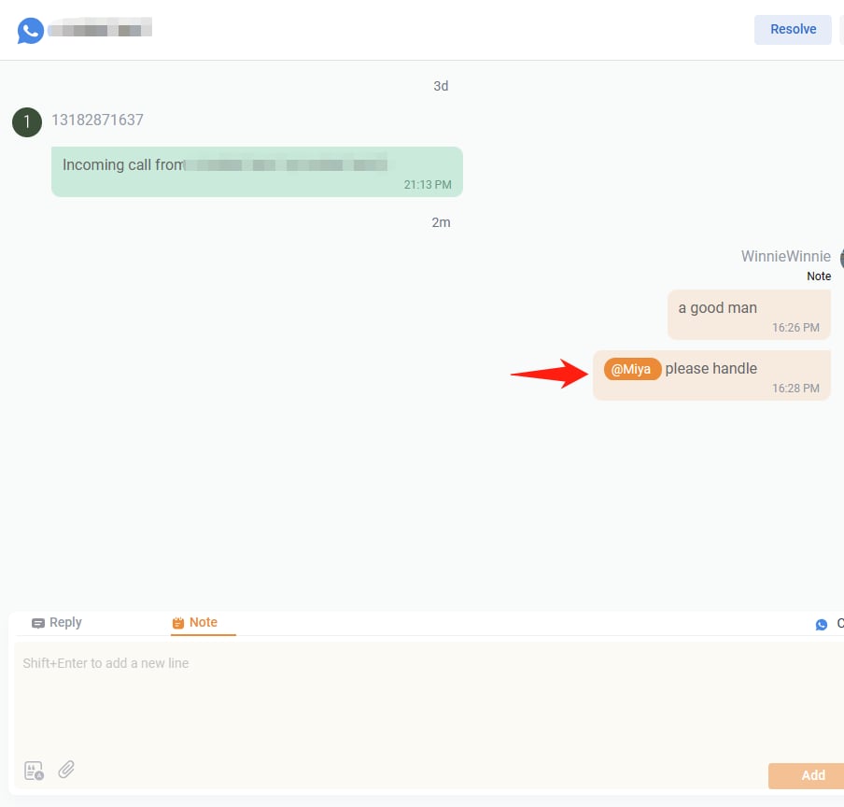Click the WhatsApp channel icon above editor

pyautogui.click(x=822, y=624)
